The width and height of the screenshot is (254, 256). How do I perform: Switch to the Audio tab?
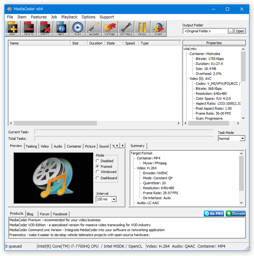[58, 146]
